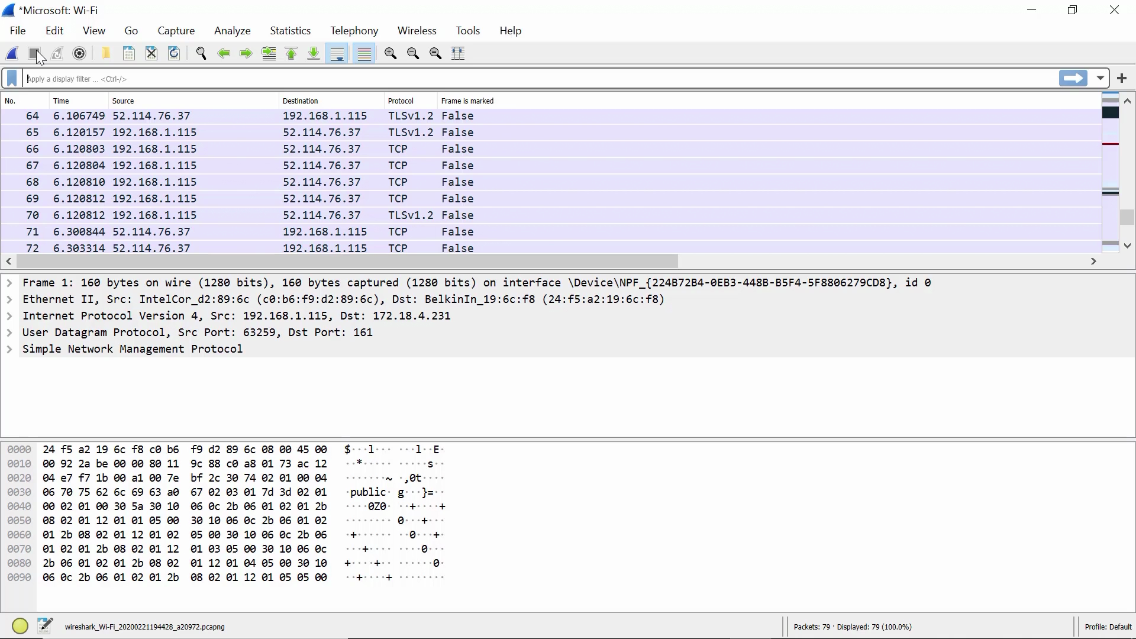Sort by the No. column header
Viewport: 1136px width, 639px height.
[x=25, y=101]
